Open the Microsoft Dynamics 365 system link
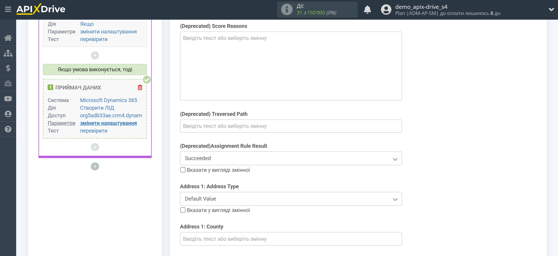Screen dimensions: 558x256 click(x=108, y=100)
